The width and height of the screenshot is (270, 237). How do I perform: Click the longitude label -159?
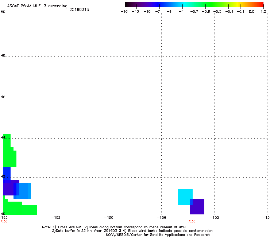pyautogui.click(x=109, y=218)
